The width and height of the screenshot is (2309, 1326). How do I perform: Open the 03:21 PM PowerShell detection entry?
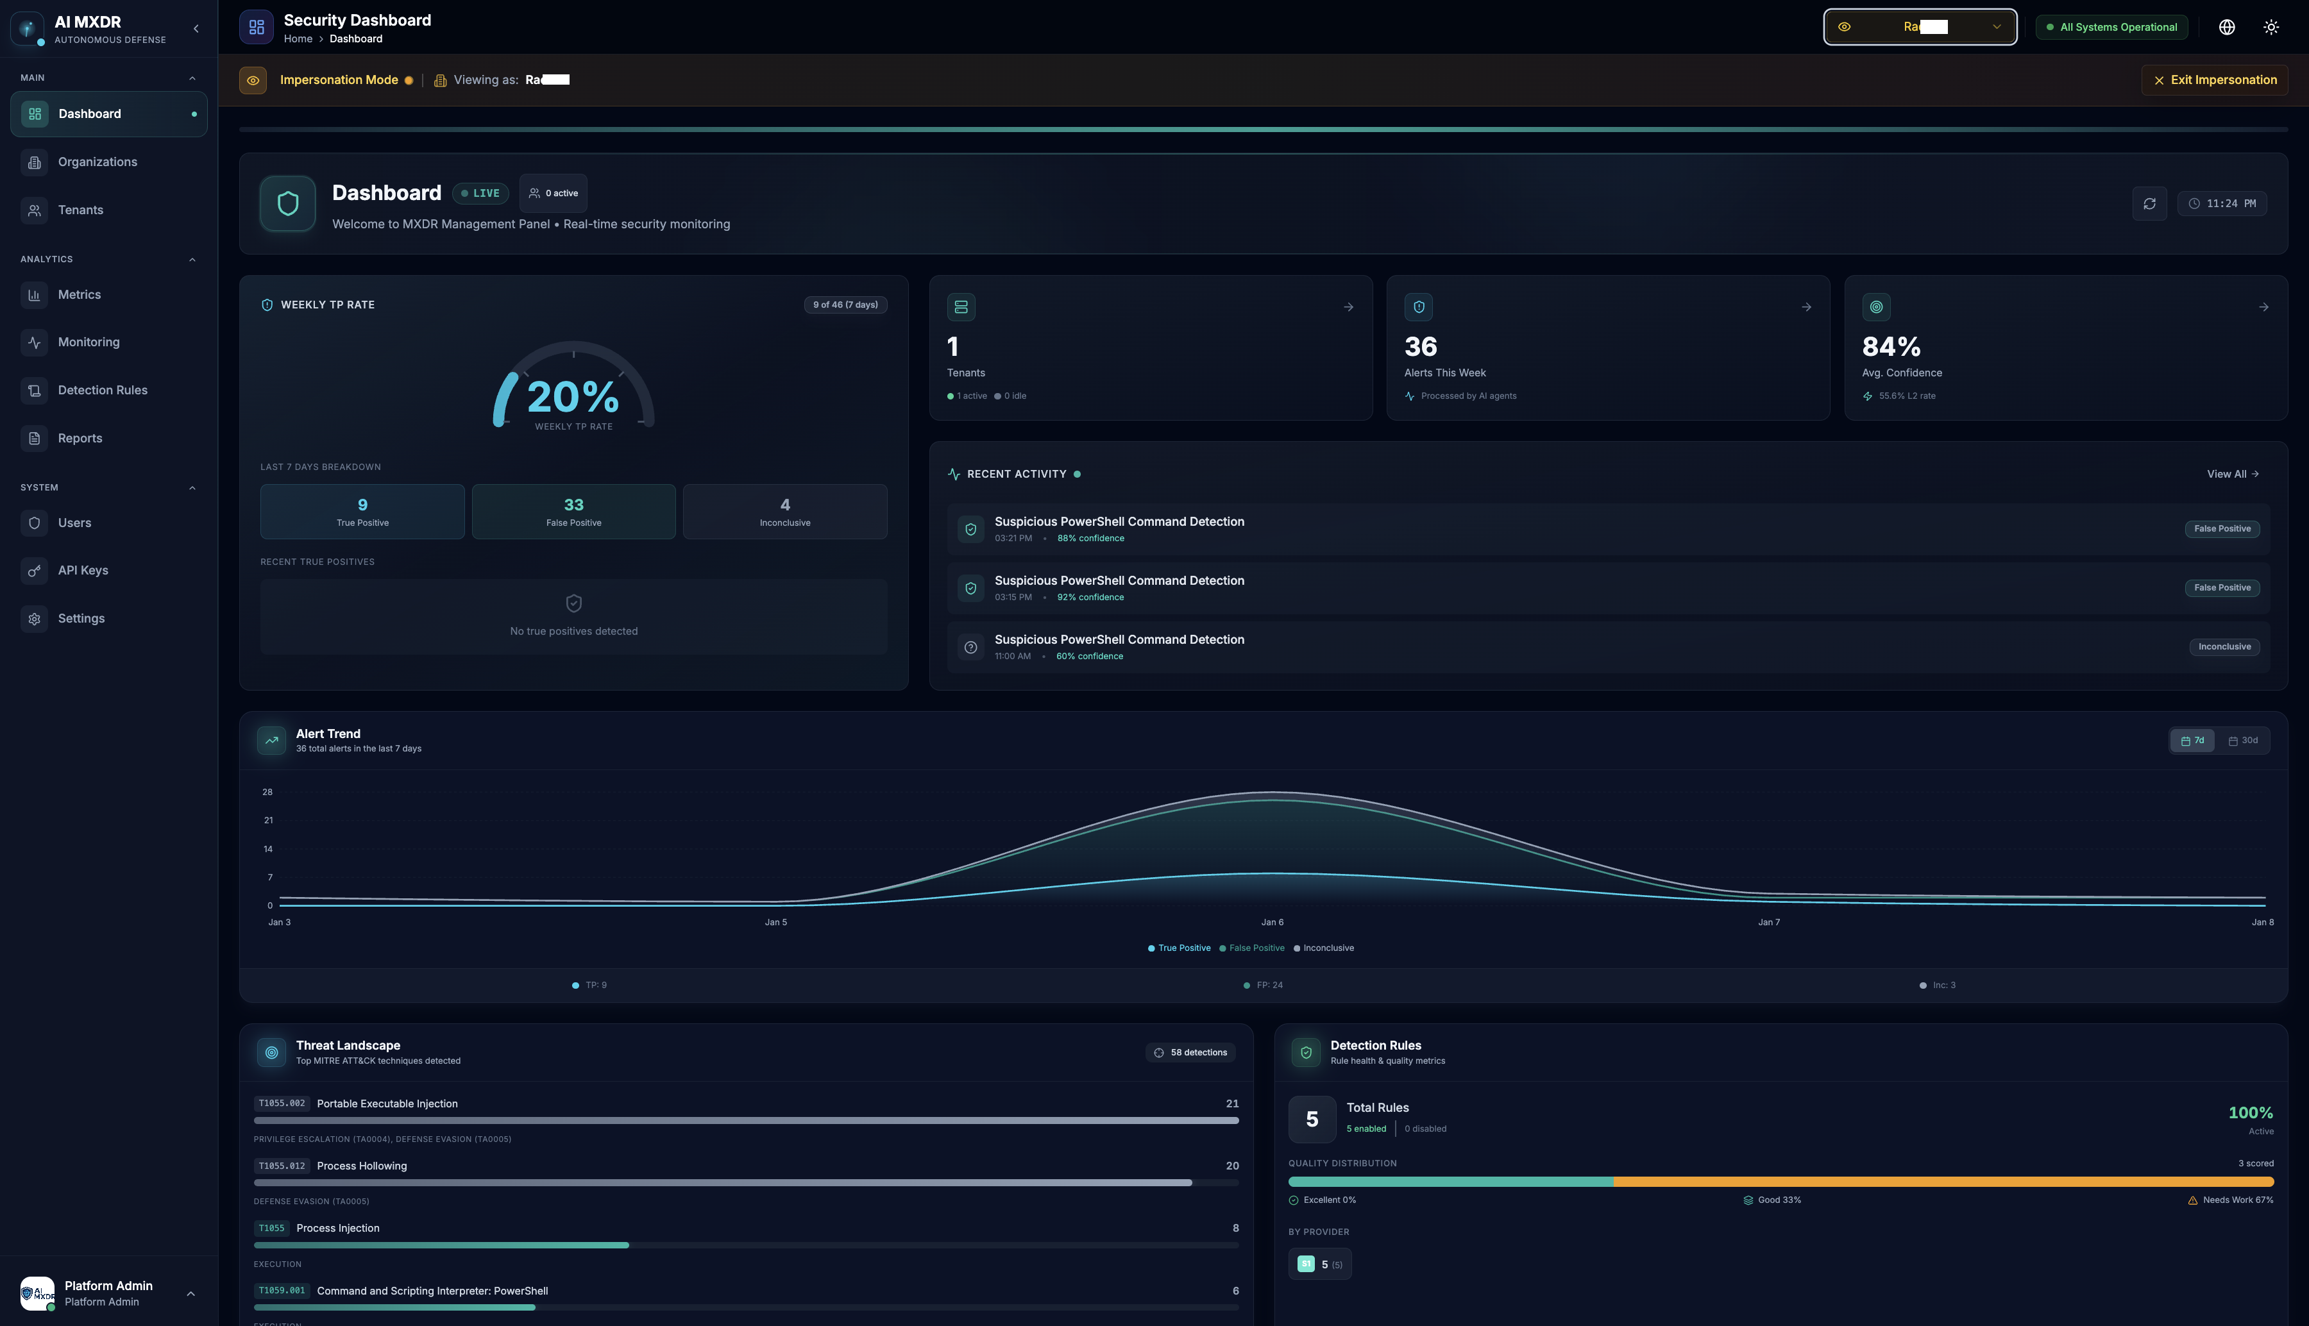tap(1608, 529)
